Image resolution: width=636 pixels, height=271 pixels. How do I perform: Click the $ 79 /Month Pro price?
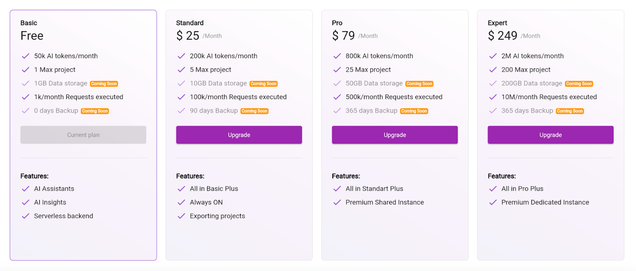pos(355,36)
